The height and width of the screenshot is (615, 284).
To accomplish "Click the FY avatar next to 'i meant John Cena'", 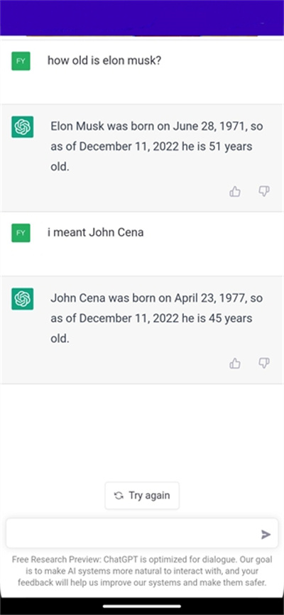I will pyautogui.click(x=21, y=233).
